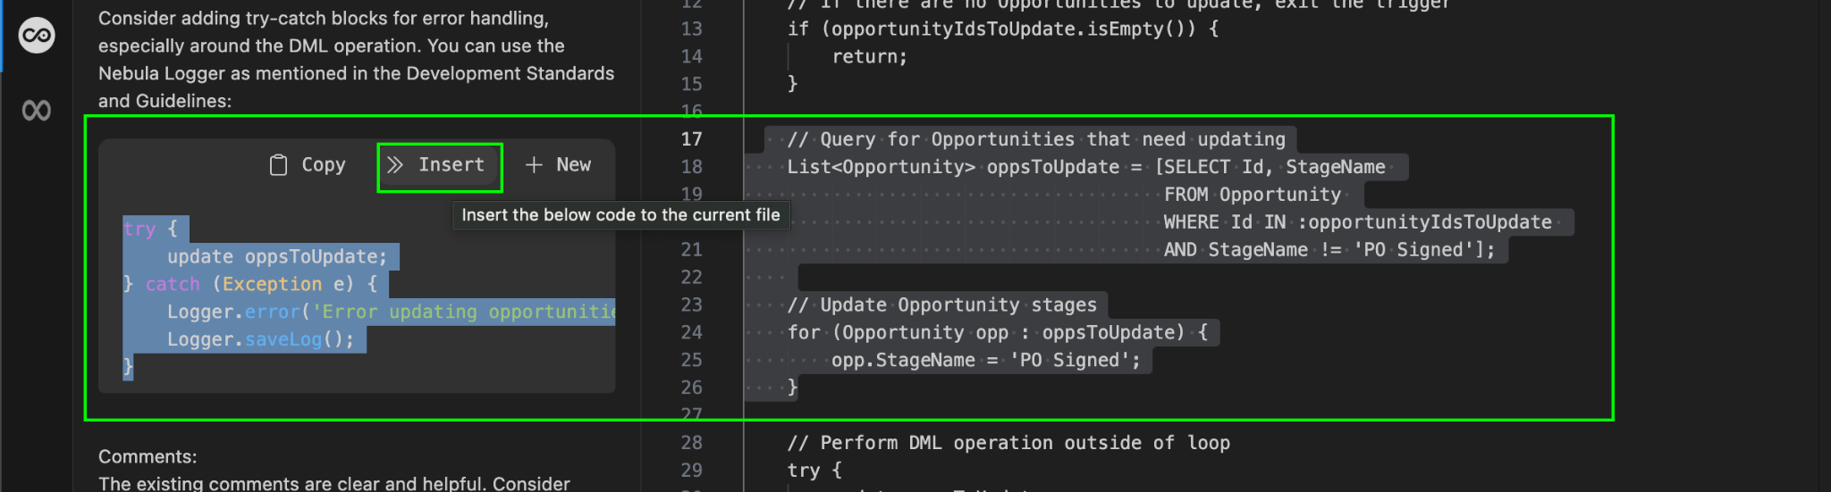Click line number 23 in the gutter
Viewport: 1831px width, 492px height.
[x=691, y=305]
